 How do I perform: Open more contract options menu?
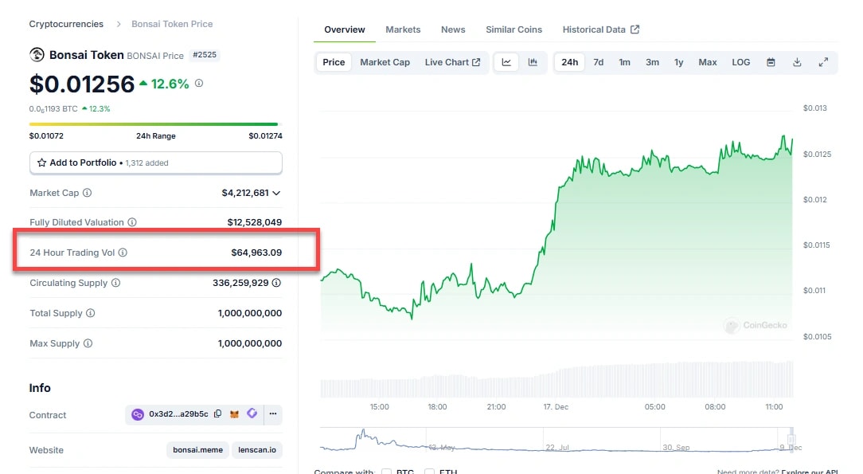click(x=272, y=414)
